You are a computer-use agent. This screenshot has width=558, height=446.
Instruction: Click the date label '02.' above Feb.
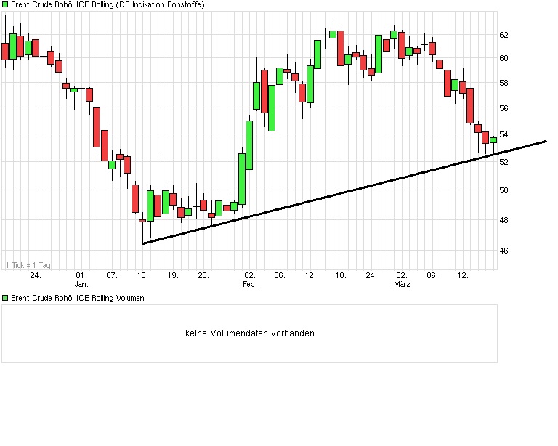pos(249,275)
